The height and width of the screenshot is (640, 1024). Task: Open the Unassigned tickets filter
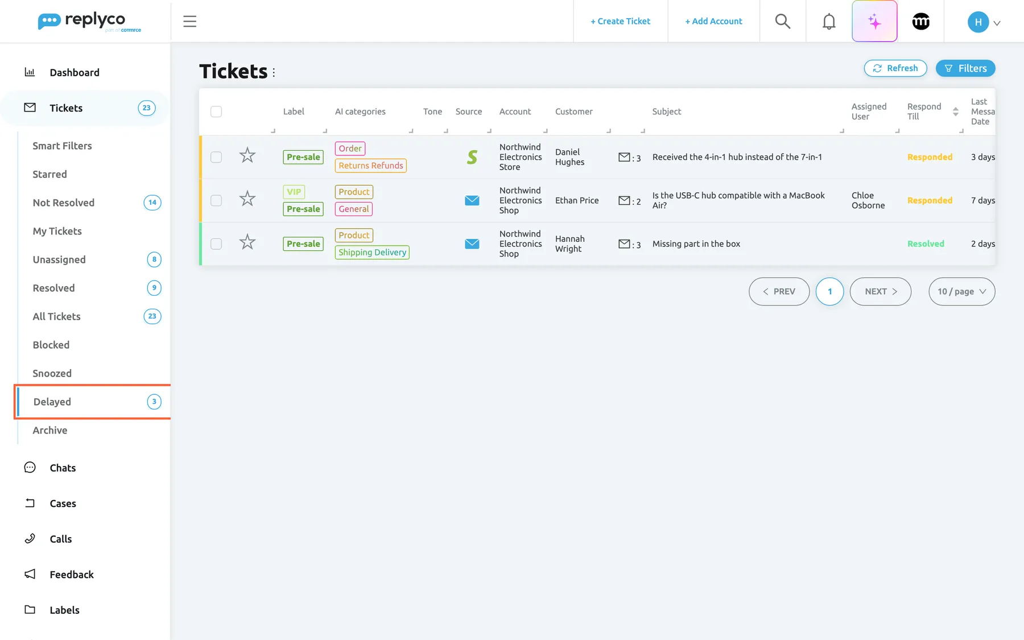[x=59, y=259]
